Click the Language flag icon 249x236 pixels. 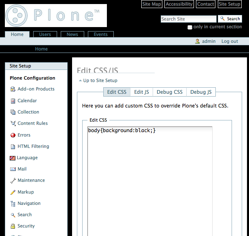click(x=13, y=158)
